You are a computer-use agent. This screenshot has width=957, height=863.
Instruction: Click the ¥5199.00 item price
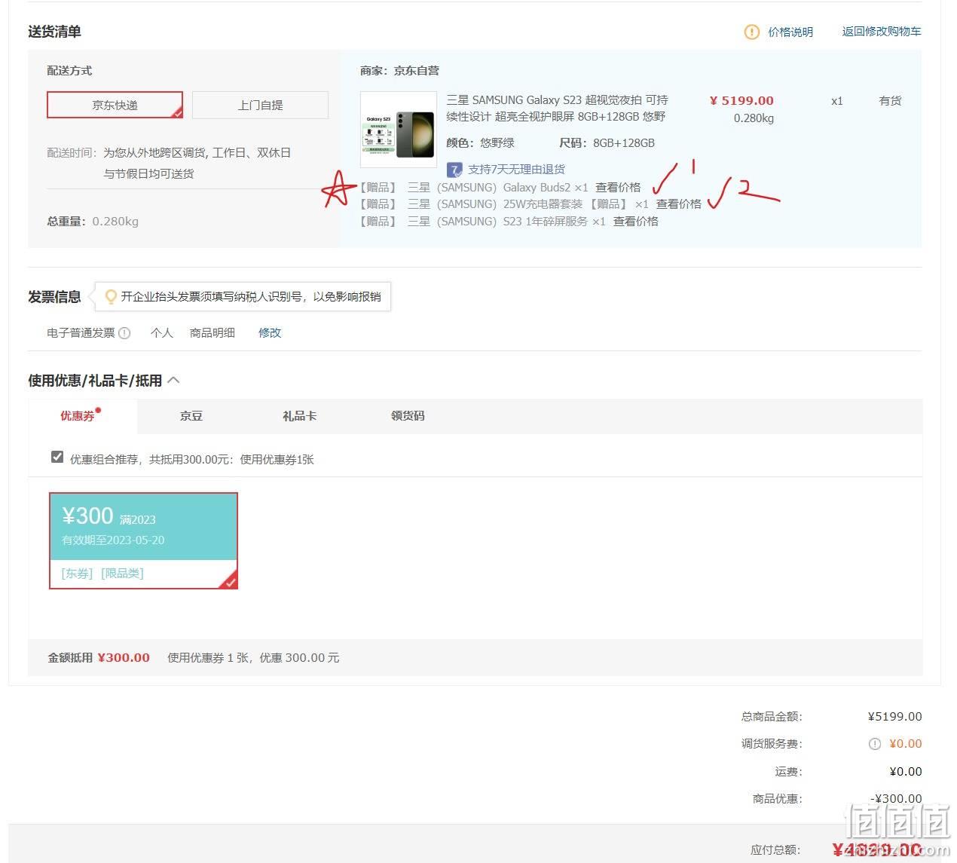(741, 100)
